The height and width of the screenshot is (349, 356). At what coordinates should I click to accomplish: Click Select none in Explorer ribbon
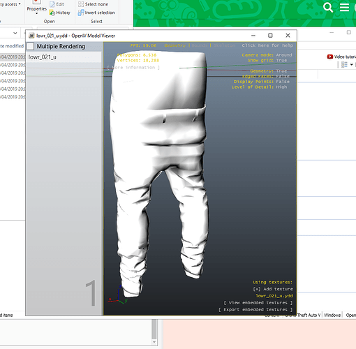[93, 4]
